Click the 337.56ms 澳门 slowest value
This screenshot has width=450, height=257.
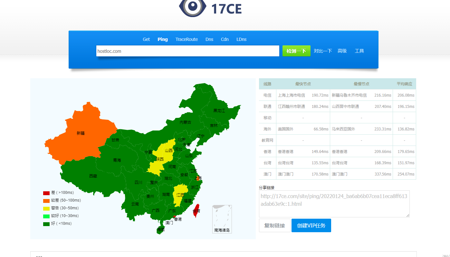click(x=383, y=174)
